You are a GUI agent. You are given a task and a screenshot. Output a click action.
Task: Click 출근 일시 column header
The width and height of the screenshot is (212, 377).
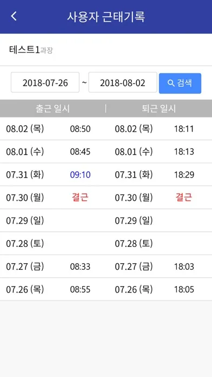[x=52, y=109]
